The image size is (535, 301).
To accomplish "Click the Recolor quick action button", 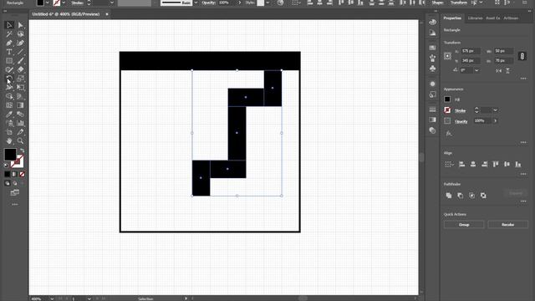I will click(x=507, y=225).
